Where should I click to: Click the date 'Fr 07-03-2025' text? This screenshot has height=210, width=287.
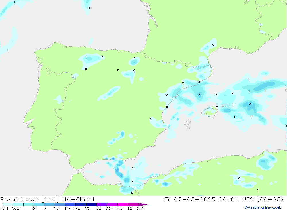190,199
